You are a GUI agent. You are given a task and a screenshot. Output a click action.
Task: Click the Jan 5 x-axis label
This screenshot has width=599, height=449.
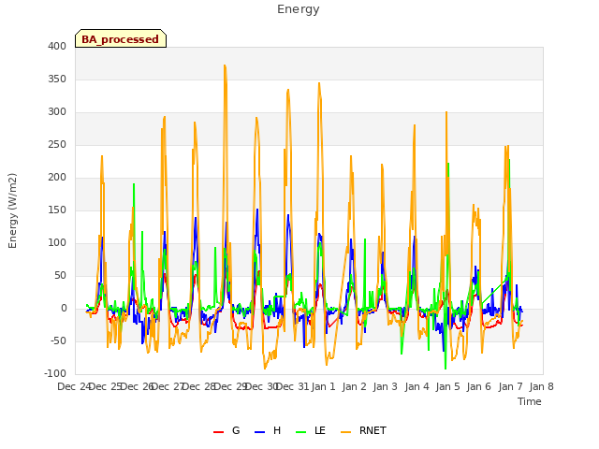(x=447, y=386)
